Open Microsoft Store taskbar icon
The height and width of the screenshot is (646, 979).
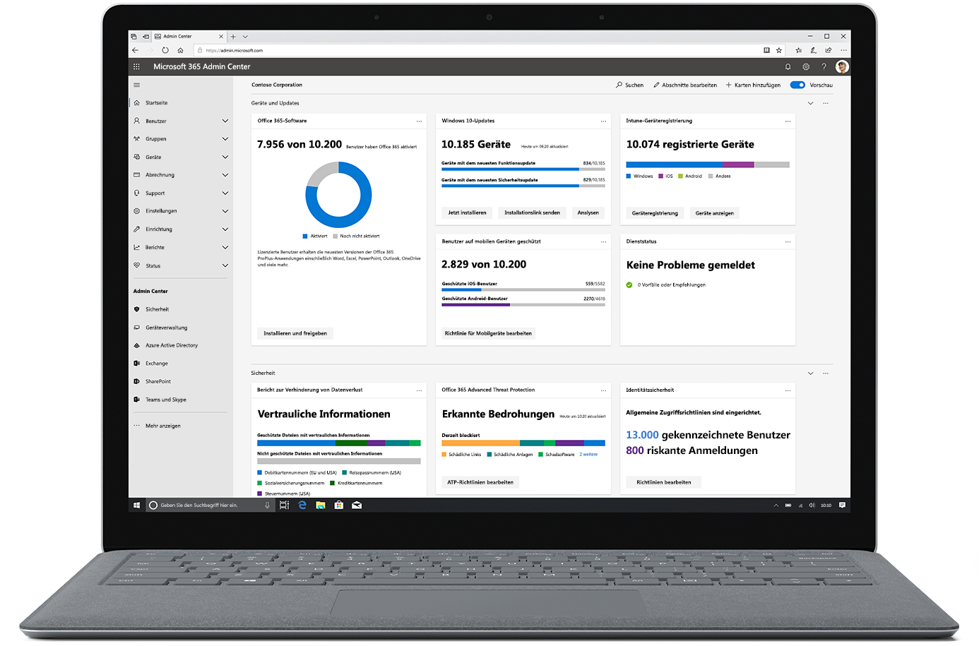(x=339, y=505)
